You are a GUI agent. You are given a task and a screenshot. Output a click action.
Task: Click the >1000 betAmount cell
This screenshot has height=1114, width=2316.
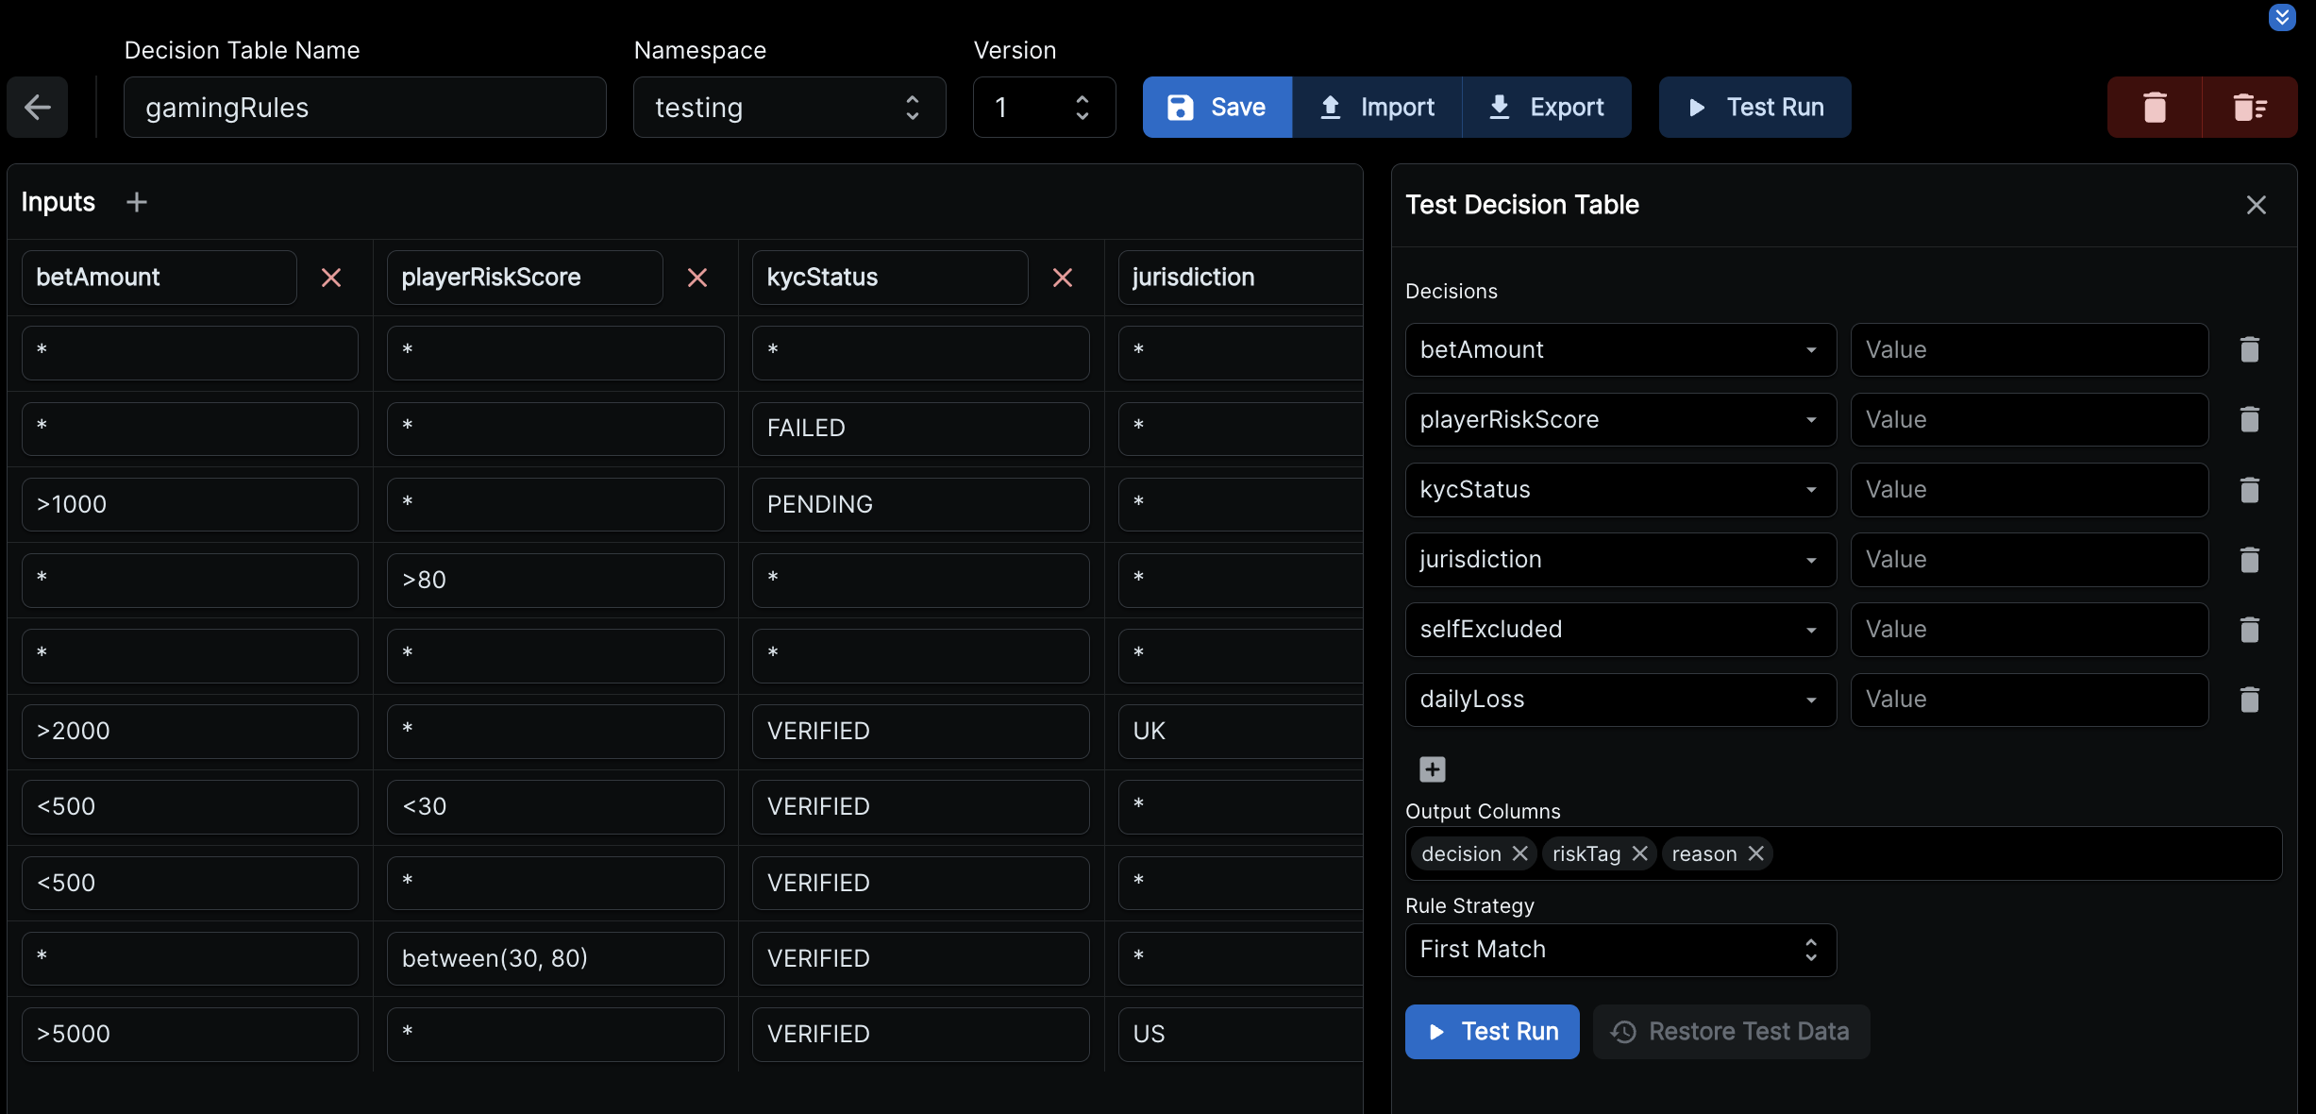190,504
